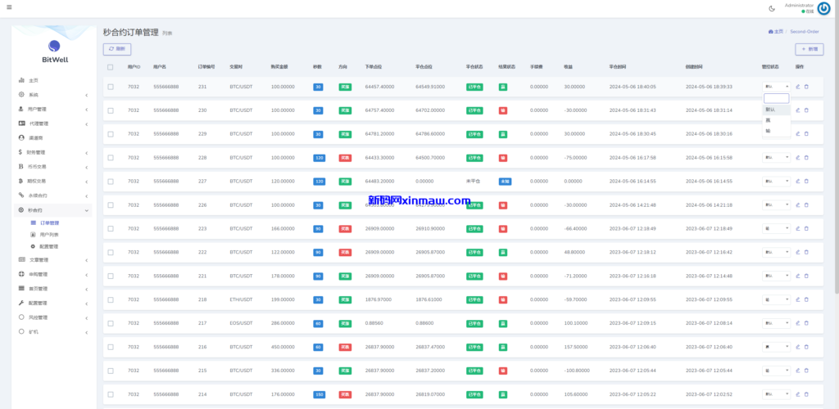Click the search field inside open dropdown

[x=776, y=98]
